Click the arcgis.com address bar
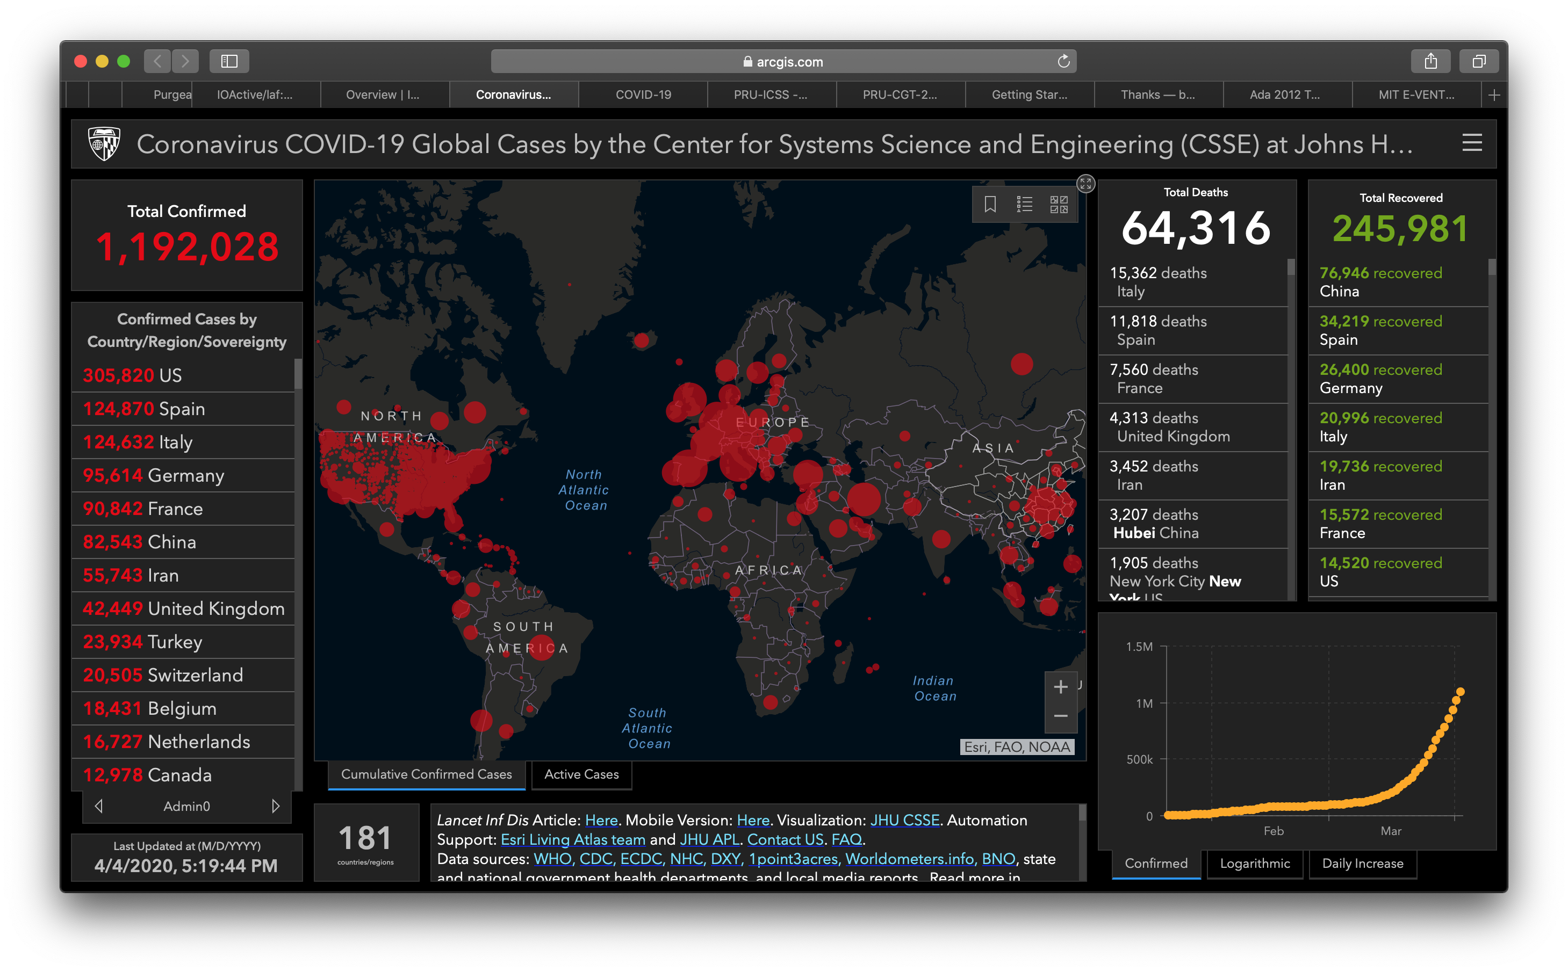This screenshot has width=1568, height=972. [783, 61]
